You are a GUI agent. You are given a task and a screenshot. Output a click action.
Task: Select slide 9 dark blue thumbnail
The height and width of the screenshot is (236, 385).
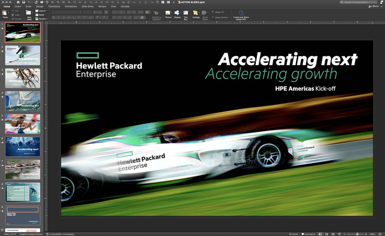[x=23, y=215]
